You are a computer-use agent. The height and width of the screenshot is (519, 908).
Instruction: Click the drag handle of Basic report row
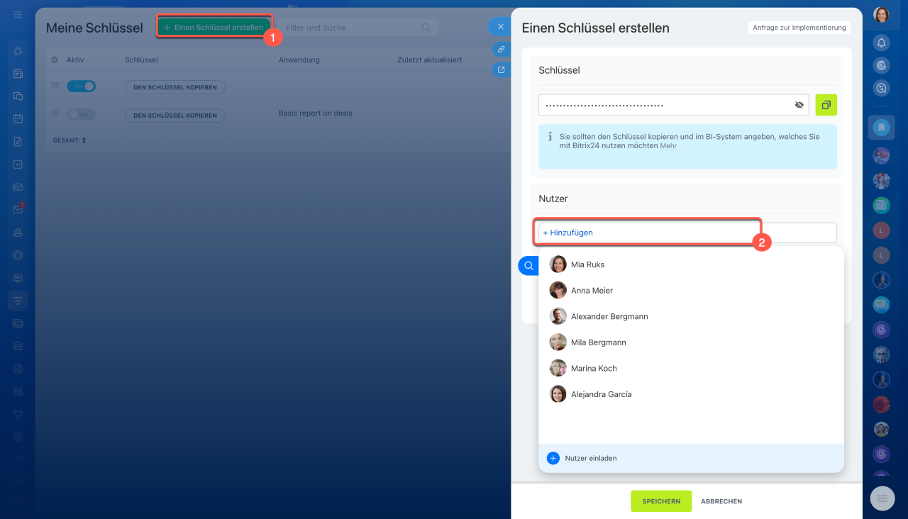[55, 113]
